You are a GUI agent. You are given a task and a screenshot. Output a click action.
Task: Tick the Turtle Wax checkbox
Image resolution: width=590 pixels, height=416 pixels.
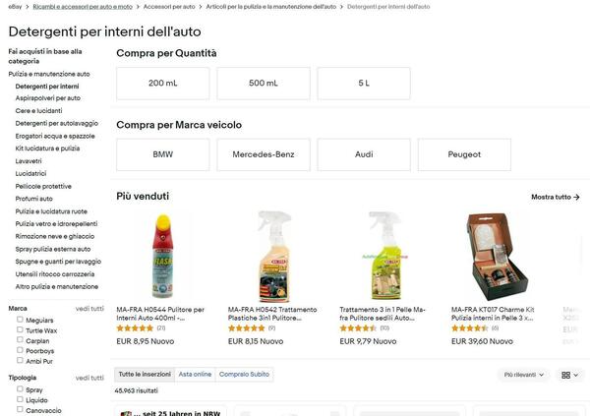[x=20, y=330]
